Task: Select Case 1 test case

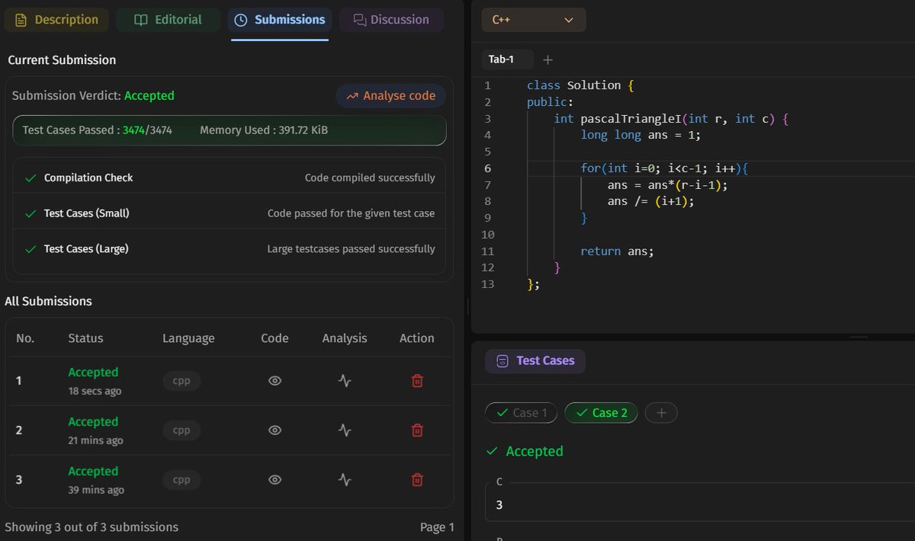Action: (522, 413)
